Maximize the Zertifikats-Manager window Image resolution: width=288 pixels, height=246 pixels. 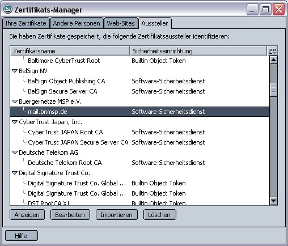[x=265, y=9]
